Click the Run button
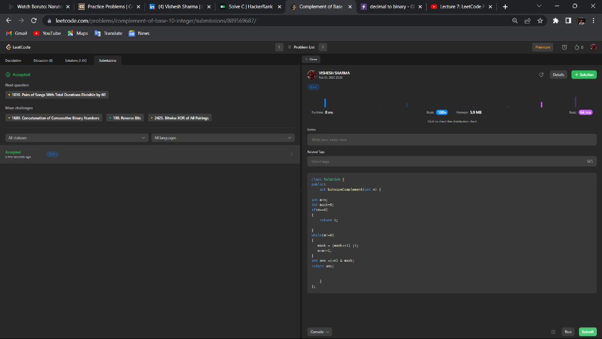The height and width of the screenshot is (339, 602). click(568, 332)
